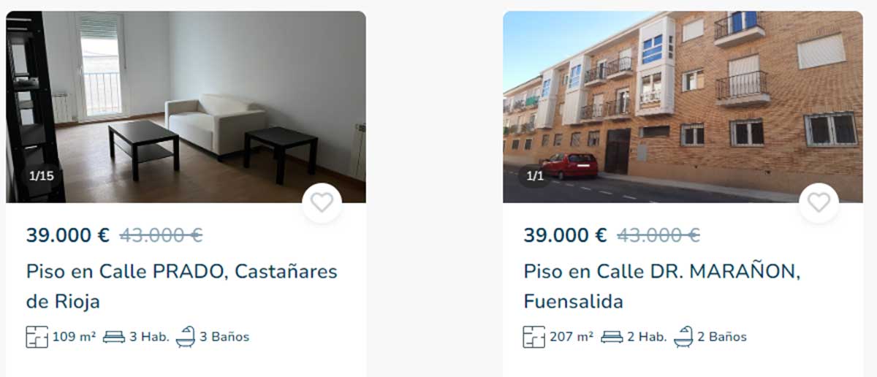Select the 207 m² area label
Screen dimensions: 877x377
pyautogui.click(x=572, y=337)
